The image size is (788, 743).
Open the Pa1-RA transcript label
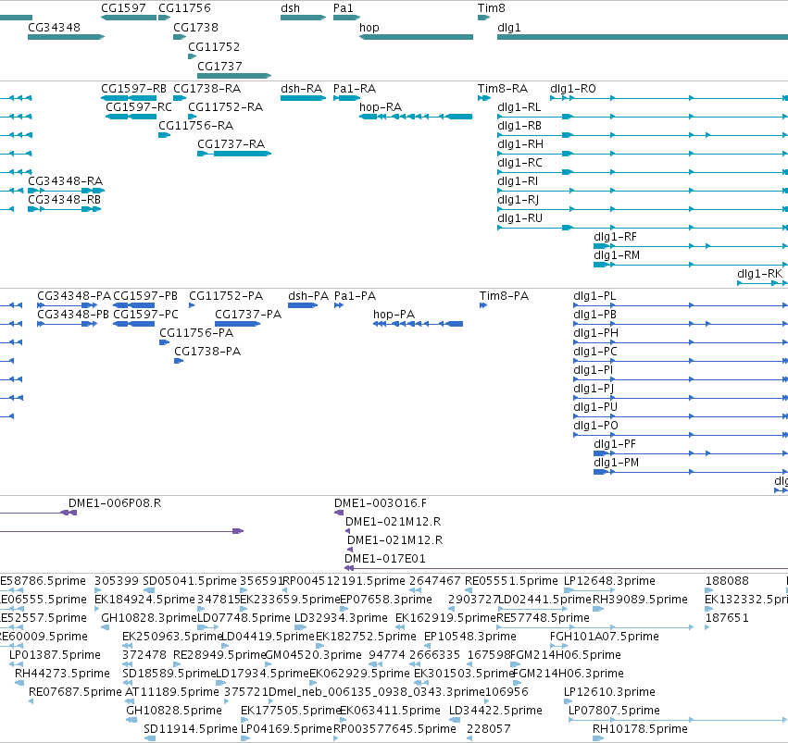[355, 89]
